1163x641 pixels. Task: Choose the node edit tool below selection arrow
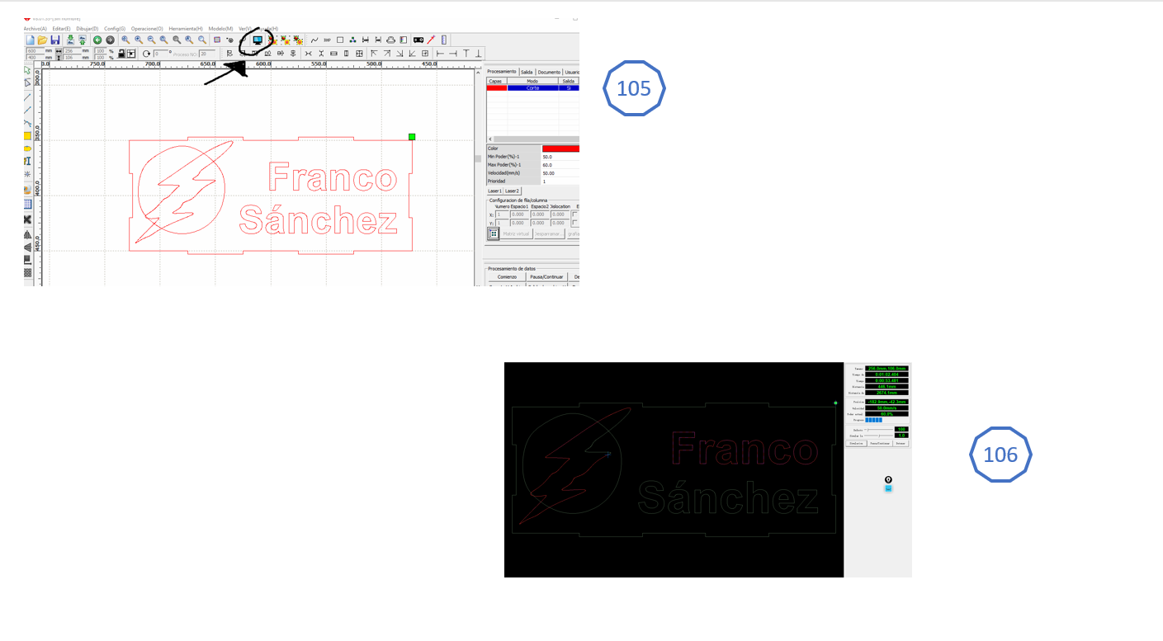pyautogui.click(x=27, y=82)
